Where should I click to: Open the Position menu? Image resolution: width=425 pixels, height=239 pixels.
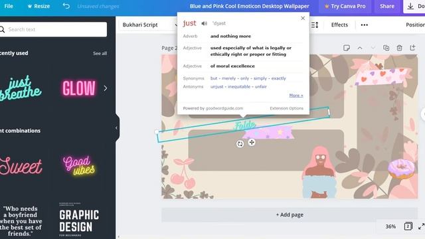click(x=414, y=25)
